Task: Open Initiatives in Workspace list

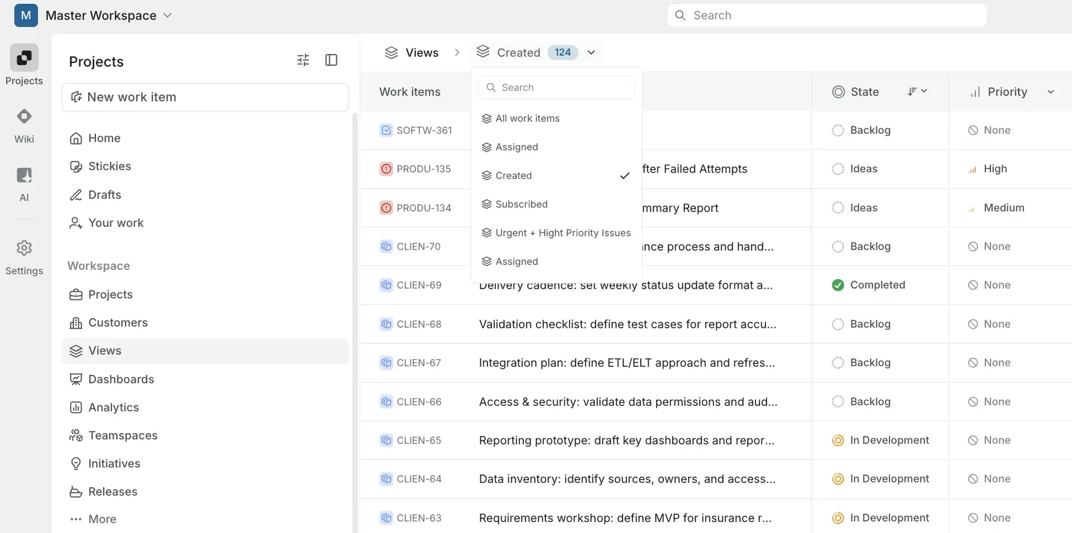Action: point(205,464)
